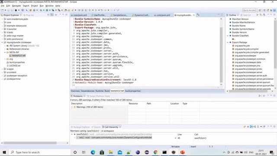Click the Show Caller Hierarchy toggle
This screenshot has height=156, width=277.
[251, 127]
